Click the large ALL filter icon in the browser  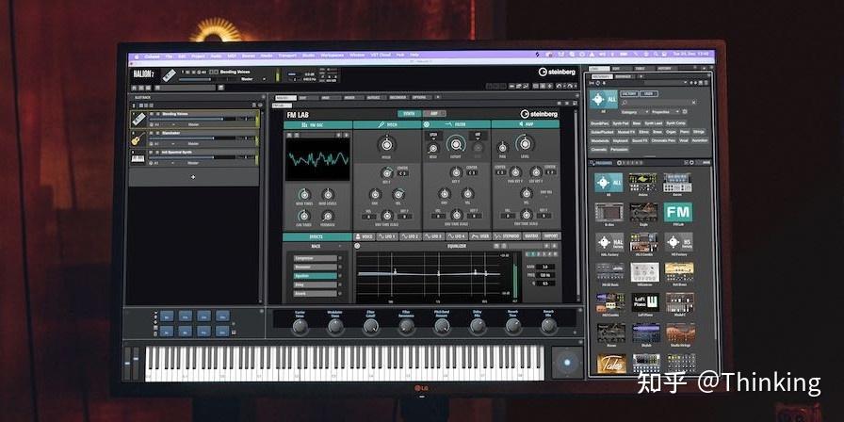(604, 100)
